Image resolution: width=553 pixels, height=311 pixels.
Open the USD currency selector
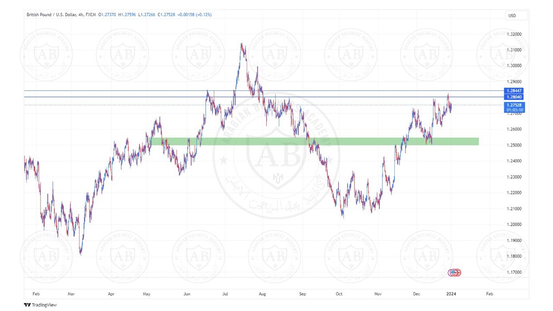[x=517, y=16]
